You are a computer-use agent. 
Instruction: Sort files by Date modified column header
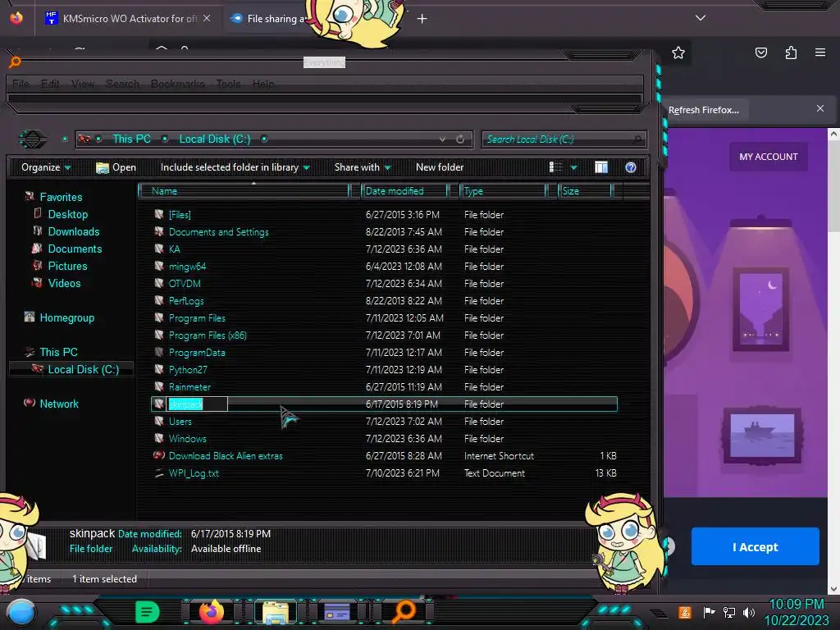click(x=404, y=190)
